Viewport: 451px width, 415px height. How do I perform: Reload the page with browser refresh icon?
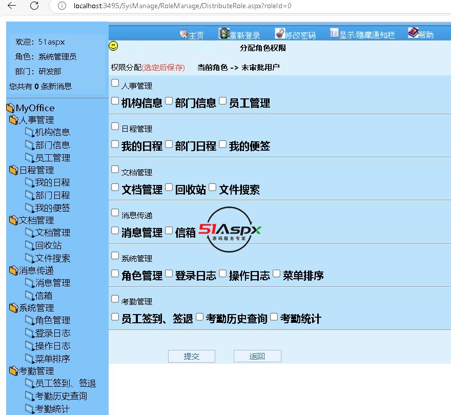34,6
